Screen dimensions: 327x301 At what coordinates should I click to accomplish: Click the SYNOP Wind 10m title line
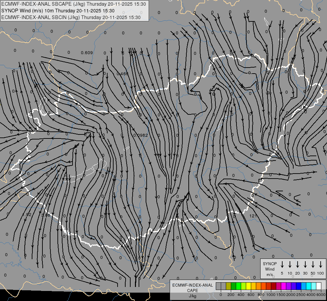[58, 11]
